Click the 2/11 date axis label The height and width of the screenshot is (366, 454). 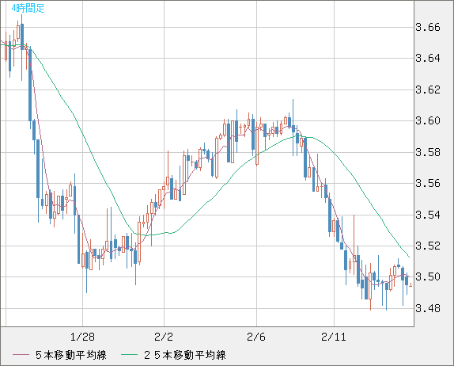point(334,337)
